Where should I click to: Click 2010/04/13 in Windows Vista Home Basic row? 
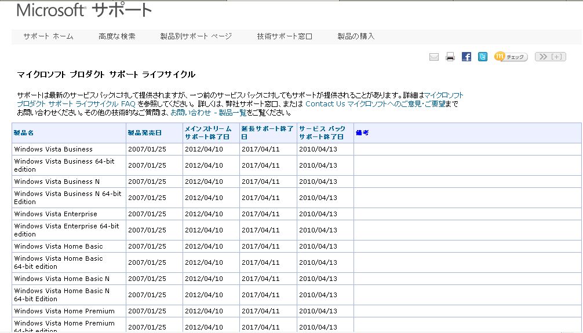(318, 246)
